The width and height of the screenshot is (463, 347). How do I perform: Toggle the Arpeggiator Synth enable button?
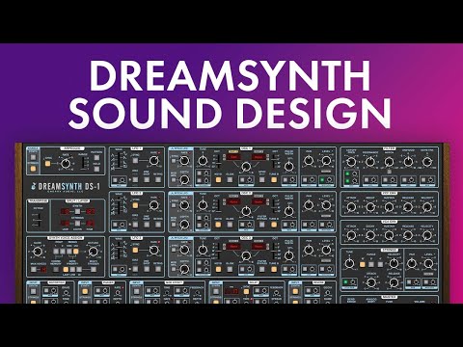click(x=33, y=157)
